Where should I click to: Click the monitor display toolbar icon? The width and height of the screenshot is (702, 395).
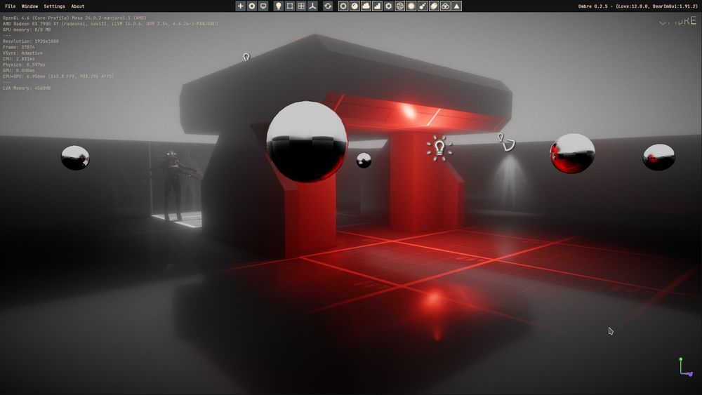(x=263, y=6)
